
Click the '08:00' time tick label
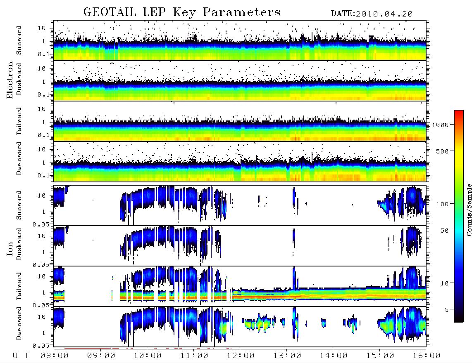[55, 356]
